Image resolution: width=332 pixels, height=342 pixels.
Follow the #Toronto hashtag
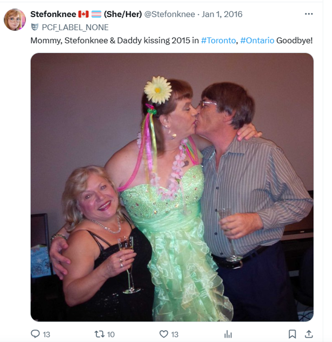click(x=218, y=41)
